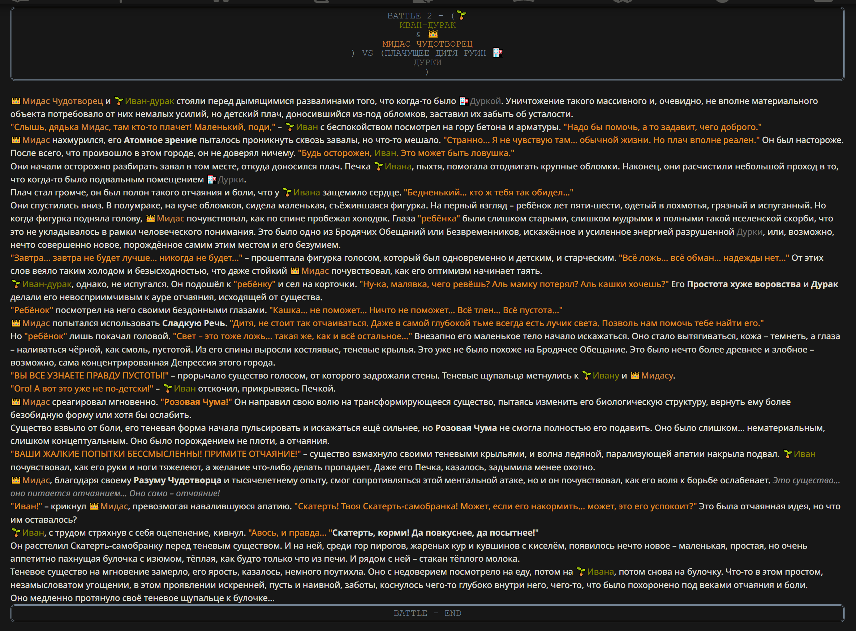
Task: Click crown icon before "Мидас попытался использовать"
Action: pos(16,323)
